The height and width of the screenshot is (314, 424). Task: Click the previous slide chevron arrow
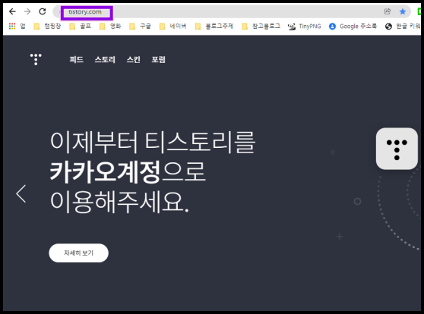click(21, 194)
